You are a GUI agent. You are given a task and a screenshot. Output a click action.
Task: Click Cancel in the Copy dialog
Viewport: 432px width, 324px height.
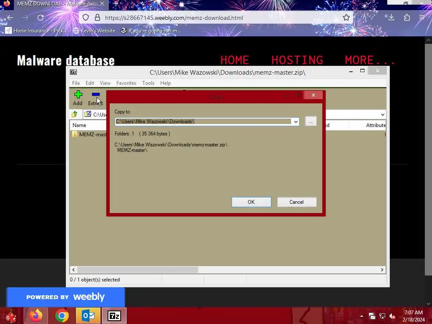click(x=297, y=202)
